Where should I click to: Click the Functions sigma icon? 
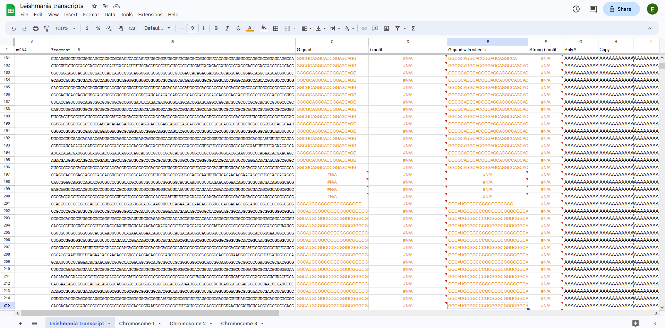pyautogui.click(x=413, y=28)
